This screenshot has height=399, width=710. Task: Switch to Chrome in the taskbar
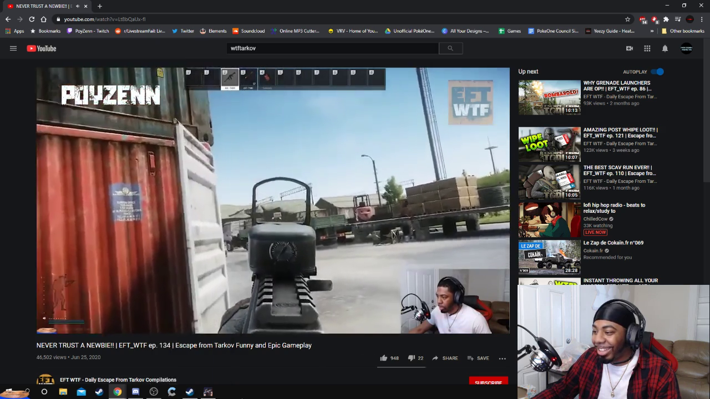click(x=118, y=392)
